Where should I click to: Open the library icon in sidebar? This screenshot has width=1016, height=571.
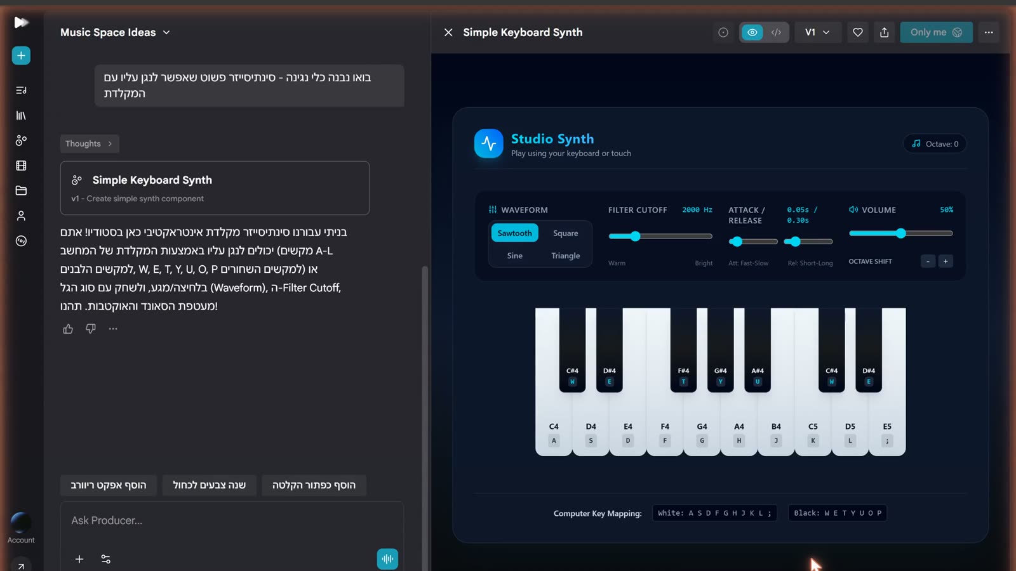[x=21, y=115]
